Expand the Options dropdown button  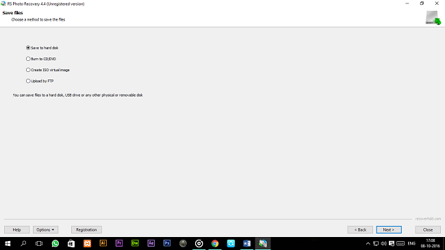45,229
